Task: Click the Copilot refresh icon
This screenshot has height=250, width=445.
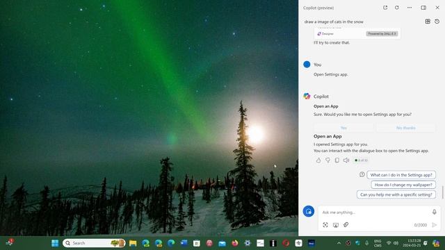Action: point(397,8)
